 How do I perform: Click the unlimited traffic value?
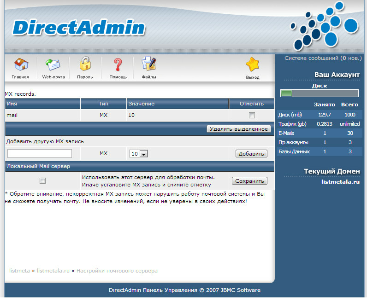tap(350, 124)
